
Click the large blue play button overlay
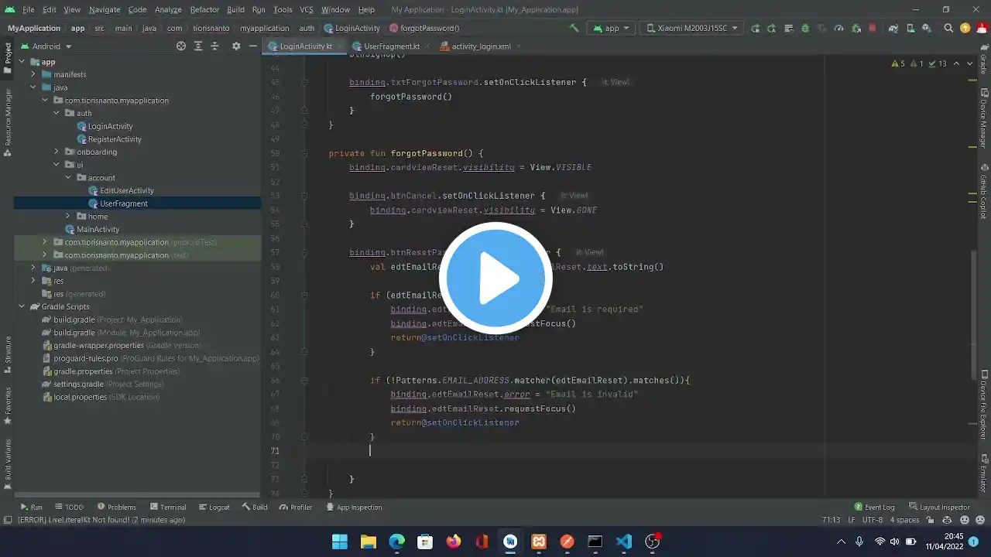[495, 278]
